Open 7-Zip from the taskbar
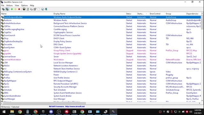Image resolution: width=204 pixels, height=115 pixels. tap(74, 112)
